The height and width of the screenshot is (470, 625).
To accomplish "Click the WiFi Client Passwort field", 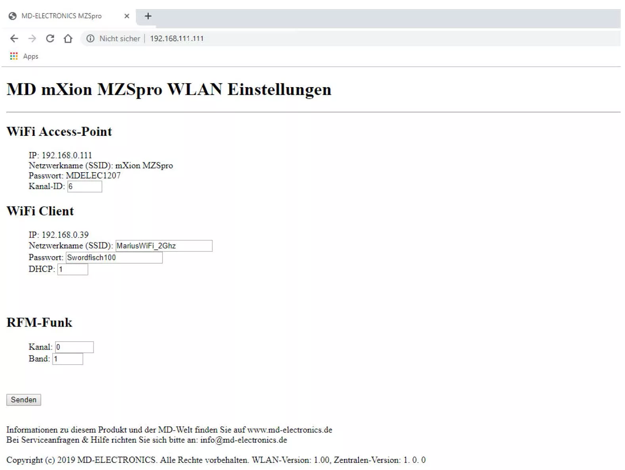I will coord(114,258).
